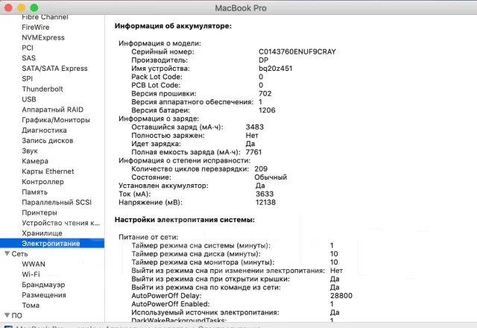Open Карты Ethernet information
The height and width of the screenshot is (328, 477).
pyautogui.click(x=48, y=171)
